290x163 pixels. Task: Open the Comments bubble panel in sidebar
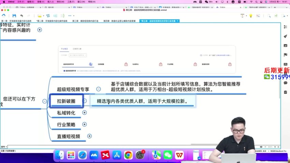point(285,83)
